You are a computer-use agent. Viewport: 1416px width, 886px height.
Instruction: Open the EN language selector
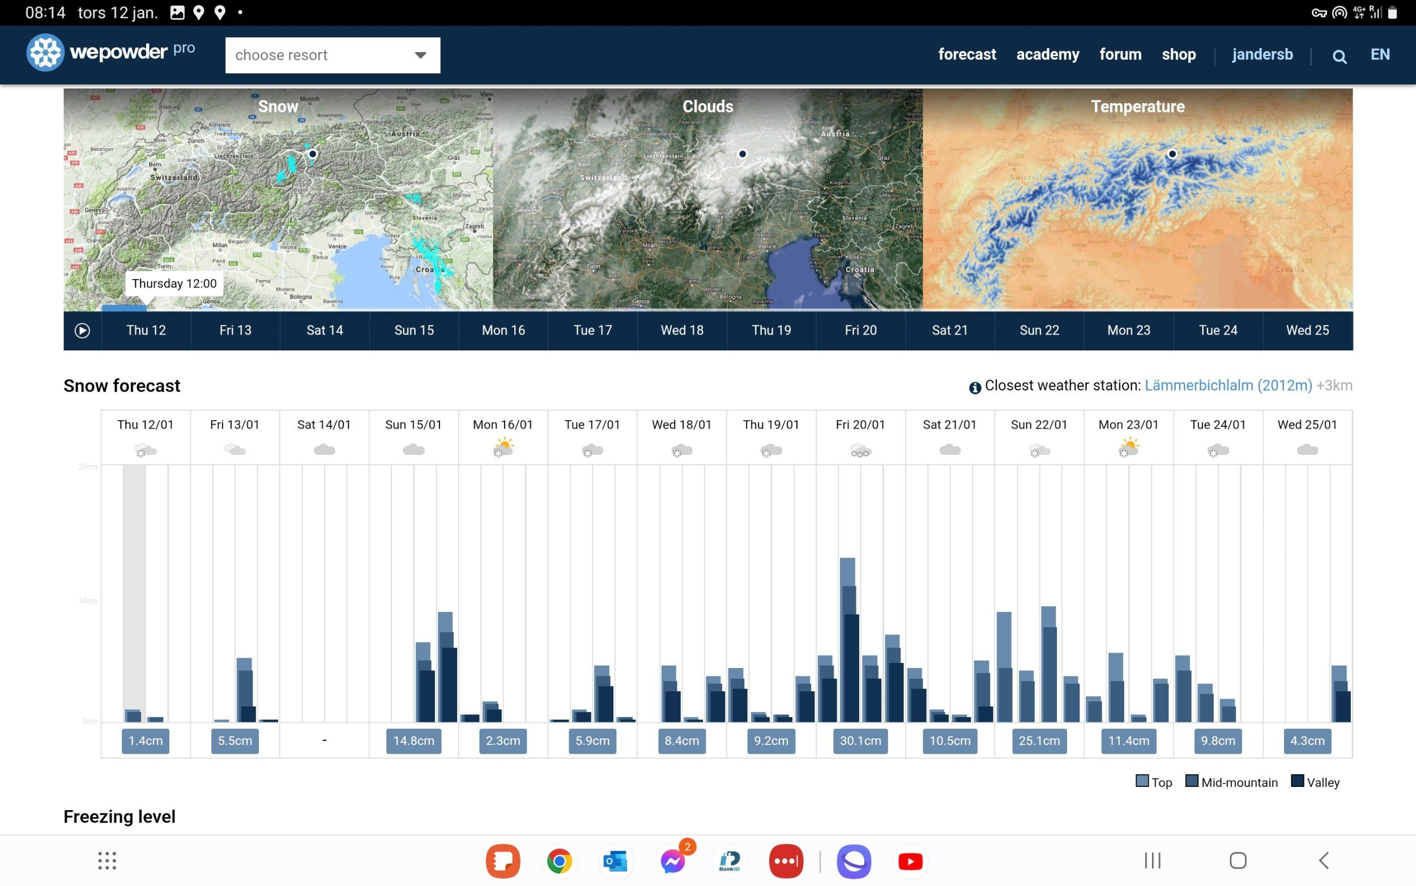coord(1380,54)
